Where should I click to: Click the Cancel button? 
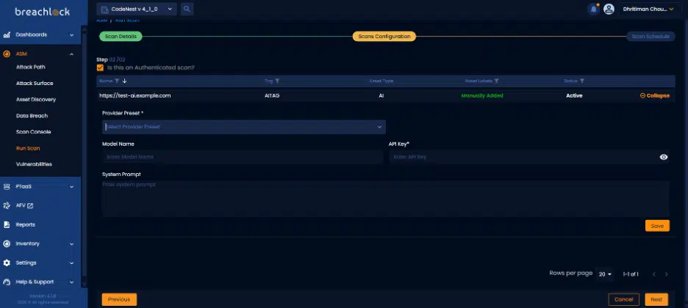[x=623, y=300]
